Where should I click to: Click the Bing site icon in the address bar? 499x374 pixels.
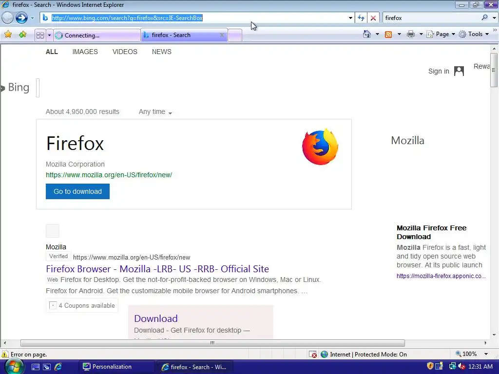[45, 18]
